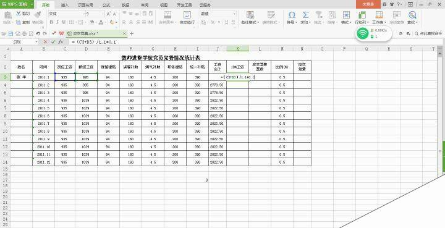Screen dimensions: 445x228
Task: Open the font name dropdown
Action: point(83,14)
